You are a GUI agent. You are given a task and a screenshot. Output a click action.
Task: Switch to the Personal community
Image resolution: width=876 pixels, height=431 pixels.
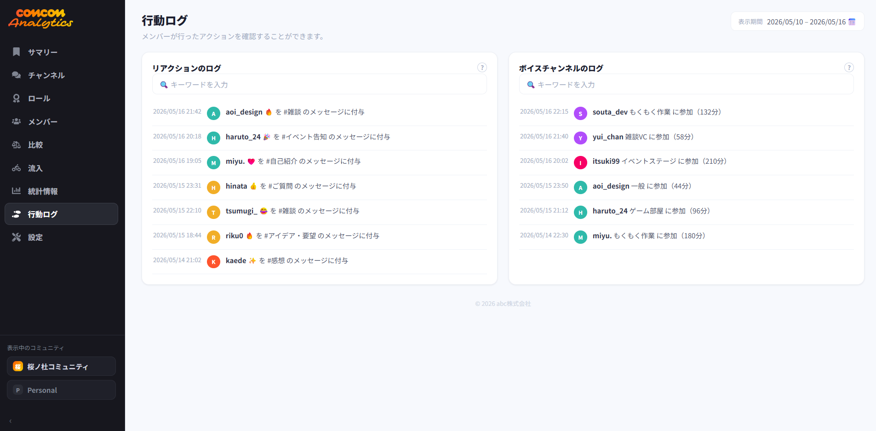coord(61,390)
